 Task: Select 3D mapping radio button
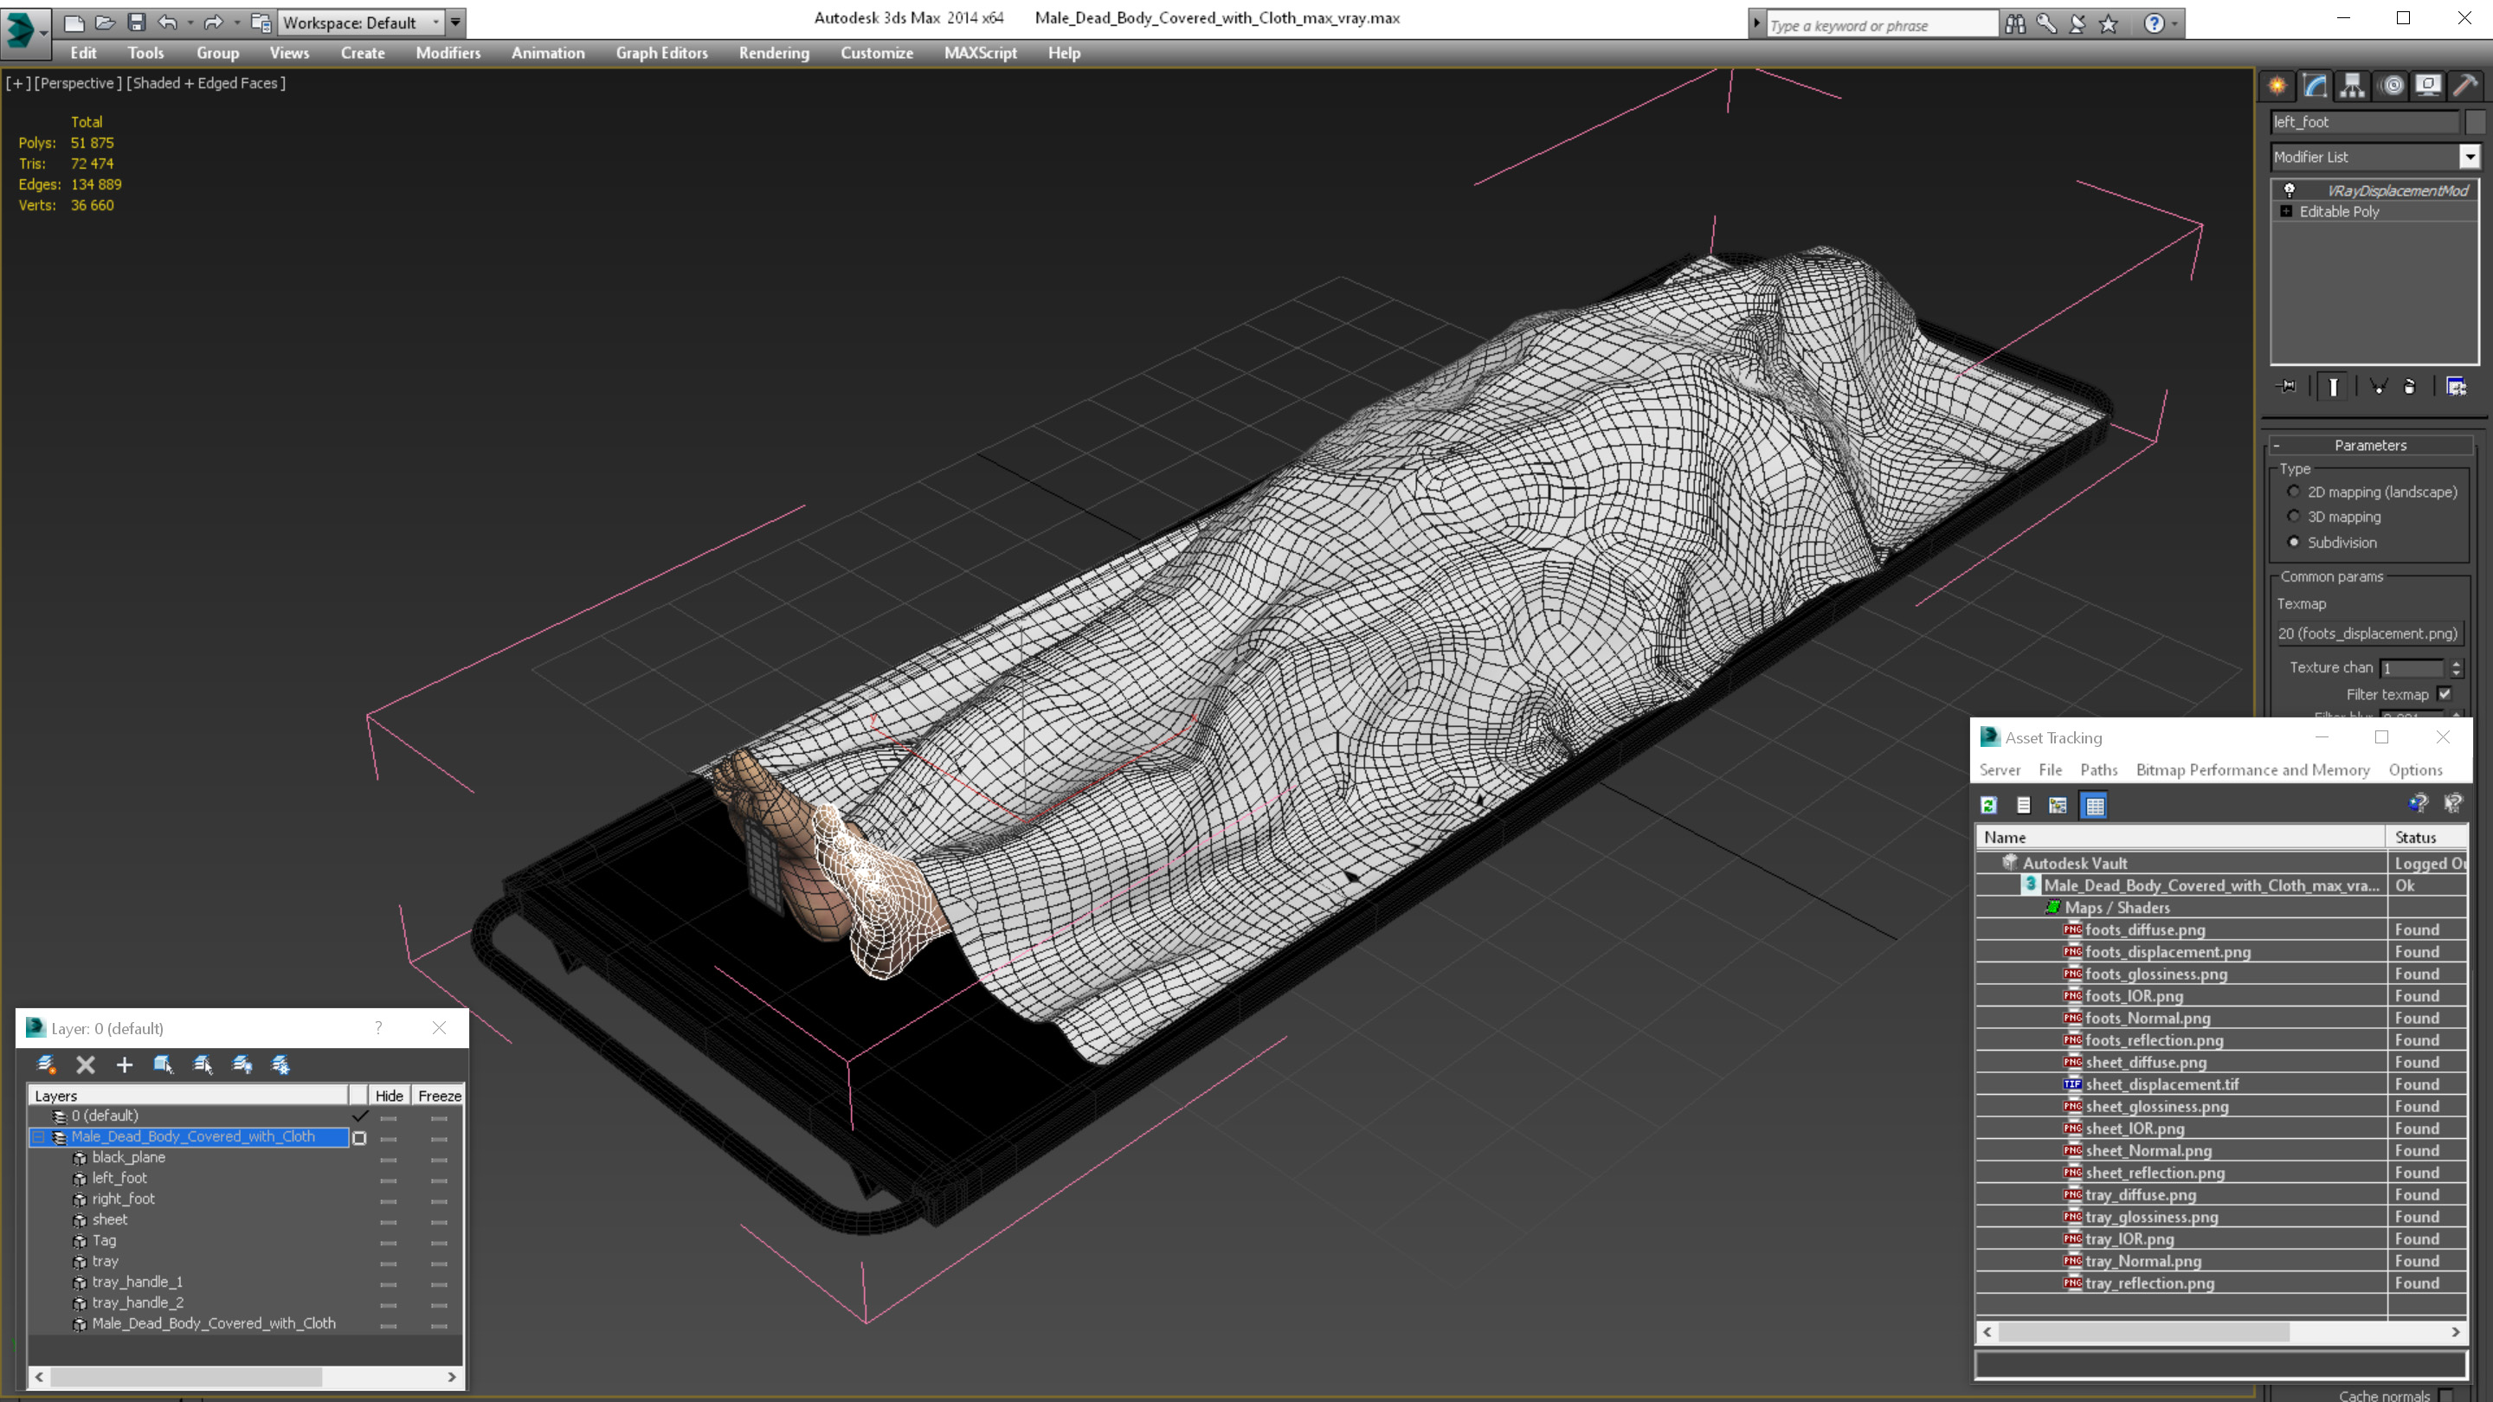tap(2293, 517)
